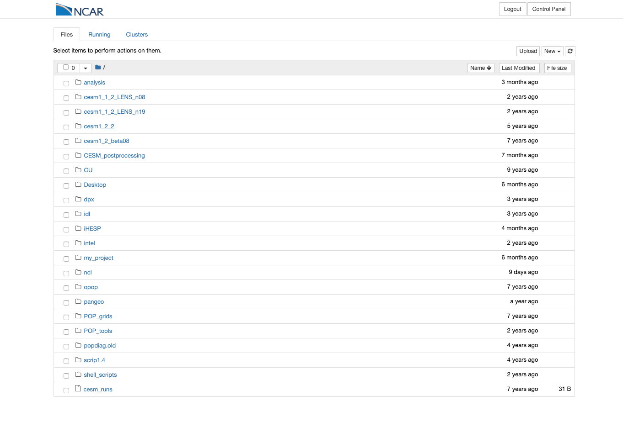Screen dimensions: 623x427
Task: Sort files by Name
Action: pyautogui.click(x=481, y=68)
